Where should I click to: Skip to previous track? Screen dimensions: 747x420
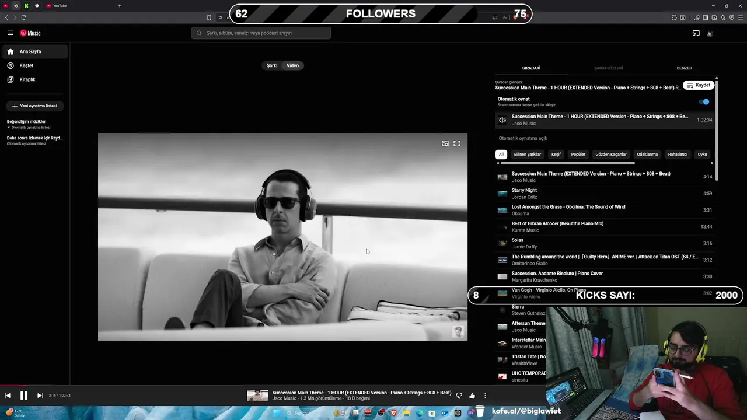pos(8,395)
